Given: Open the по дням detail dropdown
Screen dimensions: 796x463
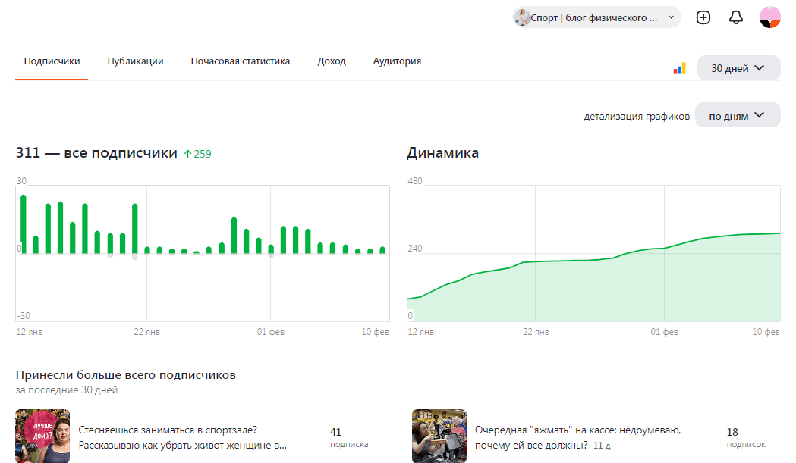Looking at the screenshot, I should coord(737,116).
